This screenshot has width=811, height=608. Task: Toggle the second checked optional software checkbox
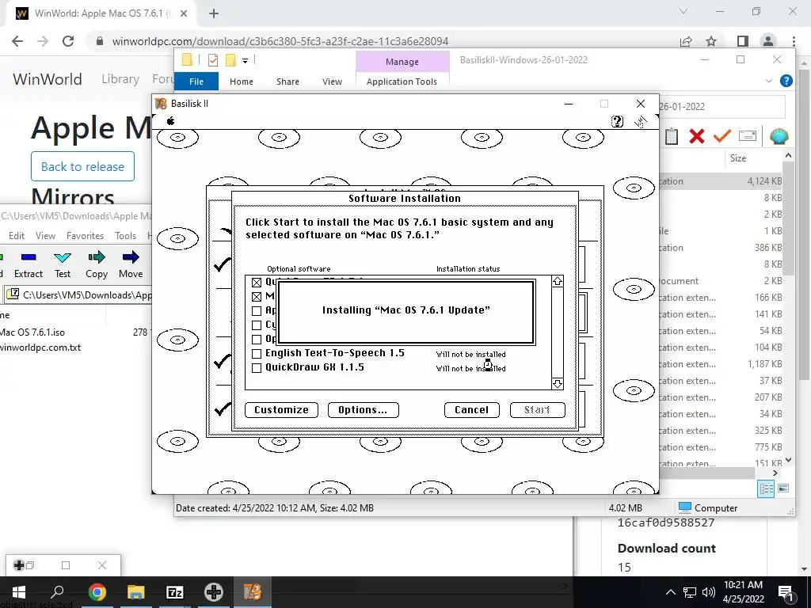tap(257, 297)
